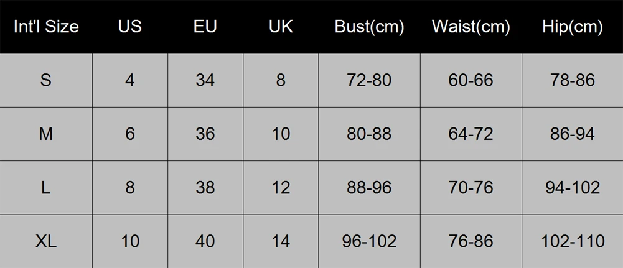Click the waist value 60-66
Screen dimensions: 623x268
click(x=471, y=80)
